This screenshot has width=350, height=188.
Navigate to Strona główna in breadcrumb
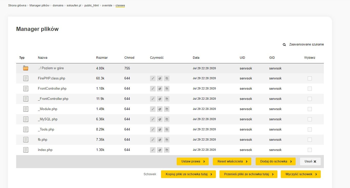tap(17, 5)
